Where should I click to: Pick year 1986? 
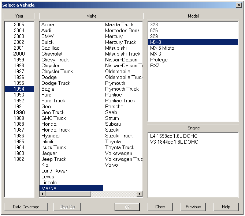(19, 136)
